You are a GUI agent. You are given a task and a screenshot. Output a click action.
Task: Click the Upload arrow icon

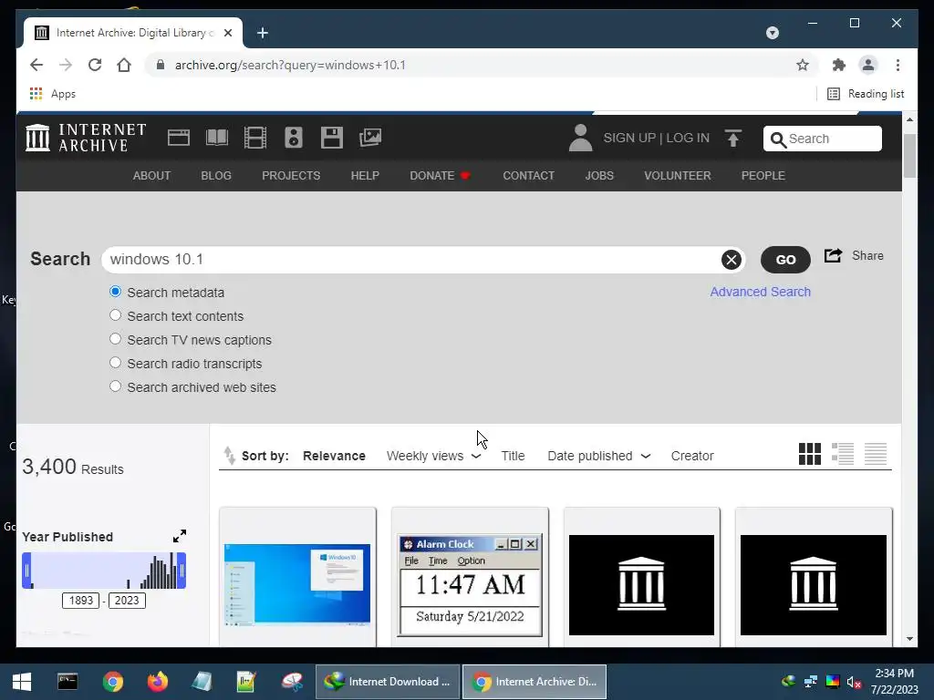[x=733, y=138]
